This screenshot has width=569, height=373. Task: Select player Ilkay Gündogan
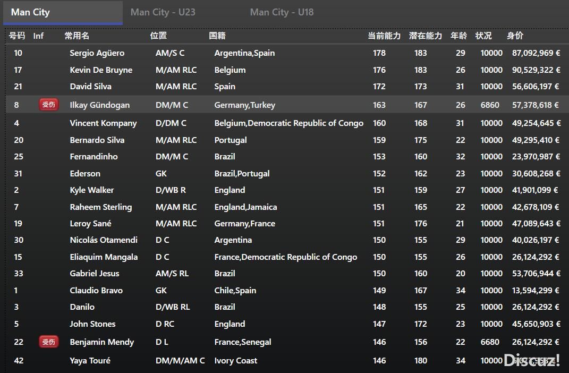tap(99, 105)
